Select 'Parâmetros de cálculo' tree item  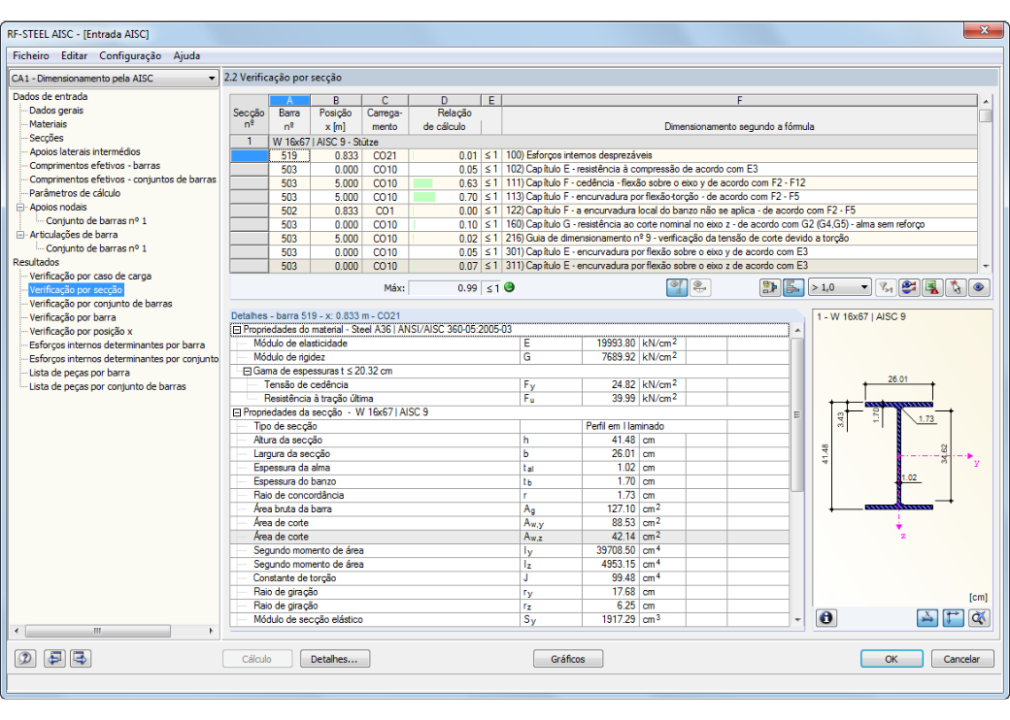(x=75, y=194)
